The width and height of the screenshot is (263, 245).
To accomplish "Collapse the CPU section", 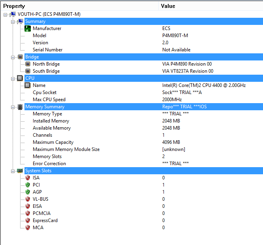I will 13,79.
